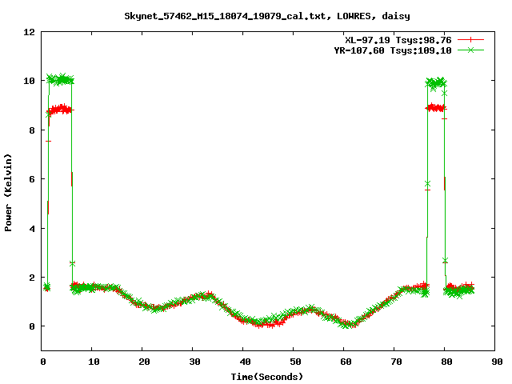Click the x-axis tick label 40

(245, 362)
